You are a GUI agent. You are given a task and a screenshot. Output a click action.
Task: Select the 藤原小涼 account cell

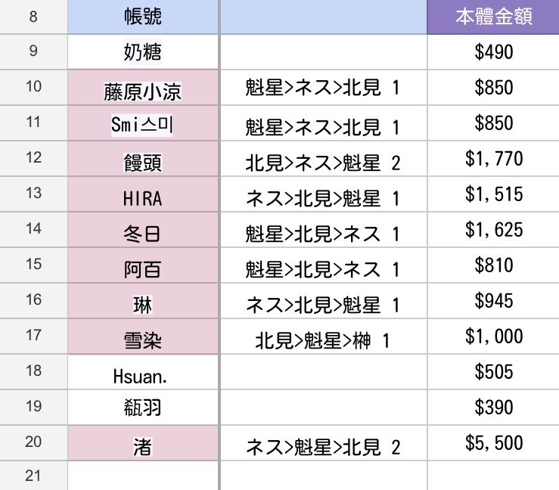[143, 87]
